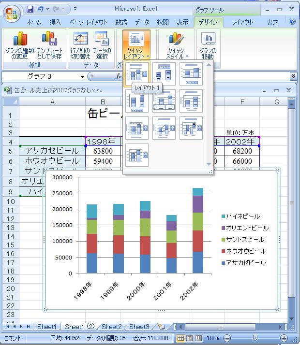Viewport: 300px width, 345px height.
Task: Switch to Sheet2 tab
Action: [111, 327]
